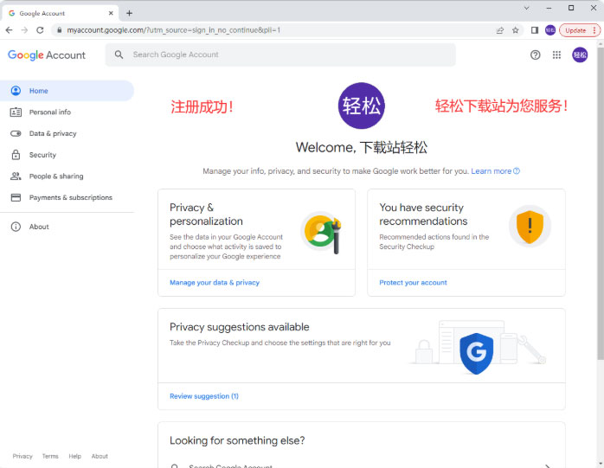Focus the Search Google Account field
Image resolution: width=604 pixels, height=468 pixels.
pos(280,54)
